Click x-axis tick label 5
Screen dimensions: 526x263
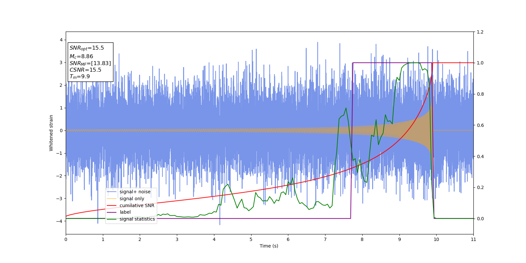[x=251, y=239]
